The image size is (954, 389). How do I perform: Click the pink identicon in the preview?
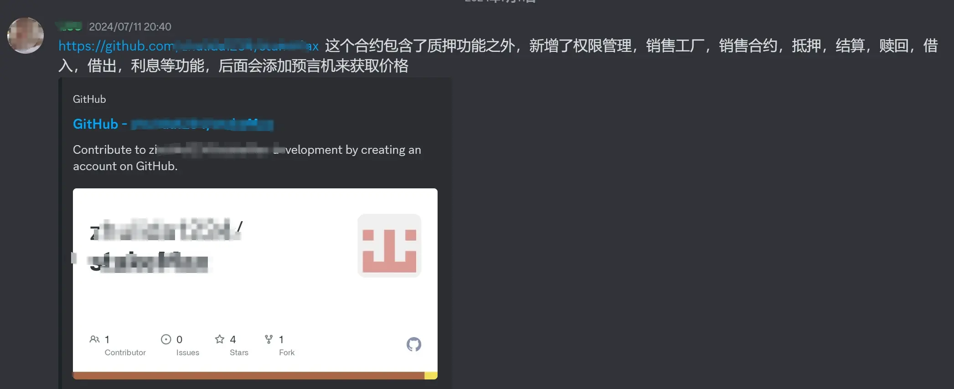[x=389, y=246]
